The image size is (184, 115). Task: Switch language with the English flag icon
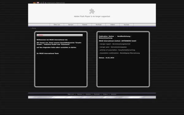(38, 2)
